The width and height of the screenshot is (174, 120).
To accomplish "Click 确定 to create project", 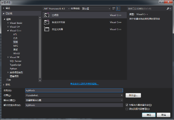I will coord(149,115).
